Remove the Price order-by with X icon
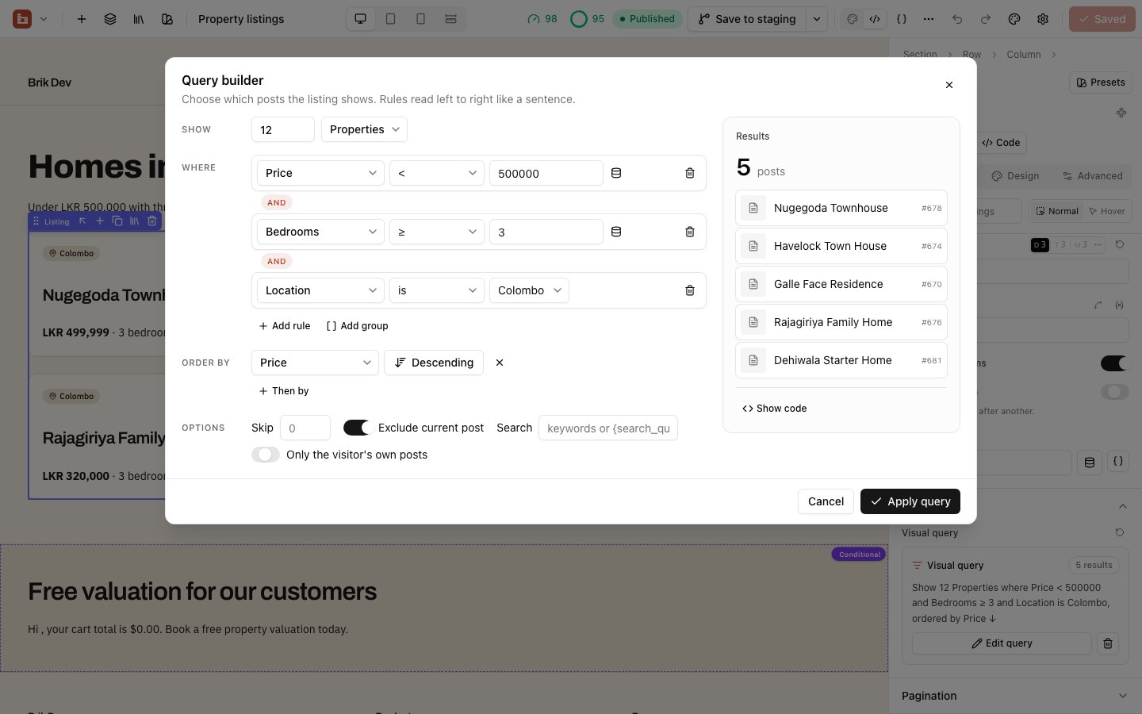This screenshot has width=1142, height=714. pyautogui.click(x=500, y=363)
